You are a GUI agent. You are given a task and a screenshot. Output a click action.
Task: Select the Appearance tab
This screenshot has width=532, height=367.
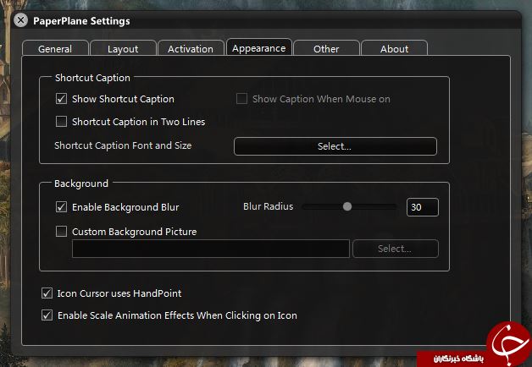coord(259,47)
